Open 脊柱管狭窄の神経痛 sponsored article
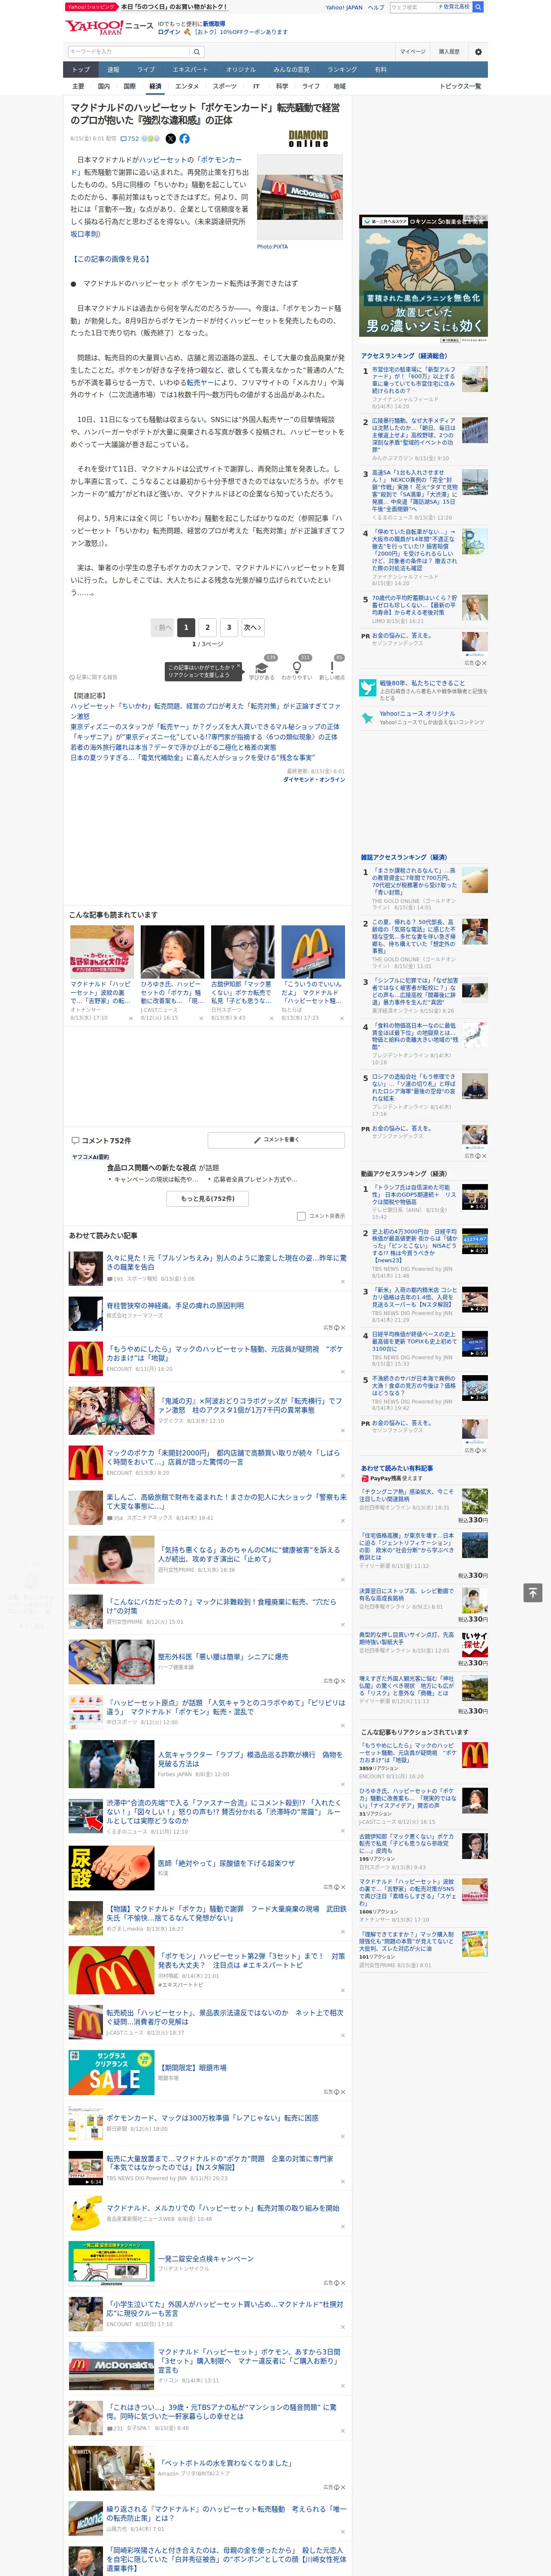This screenshot has height=2576, width=551. tap(175, 1306)
